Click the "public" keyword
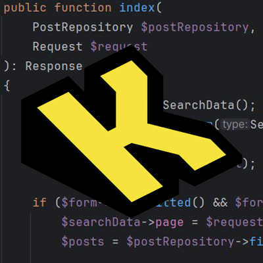 tap(25, 8)
